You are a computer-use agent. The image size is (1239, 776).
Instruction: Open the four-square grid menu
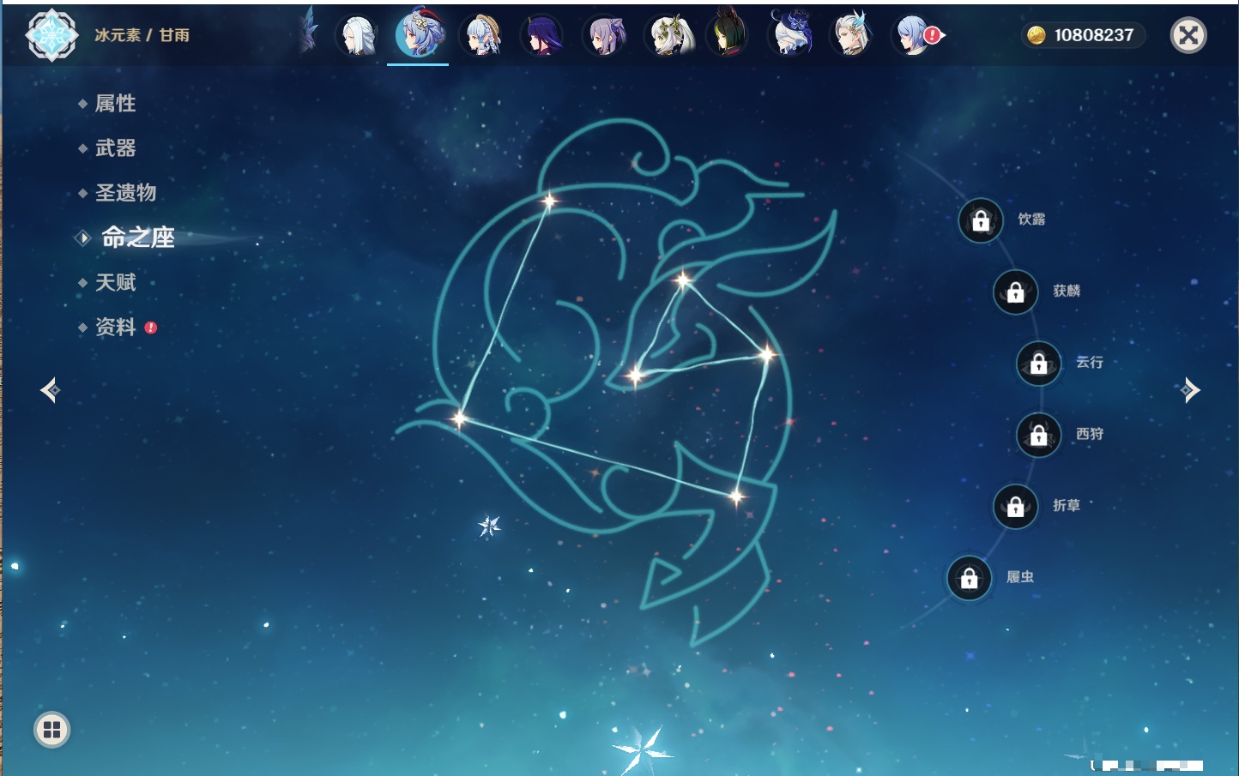pos(51,730)
